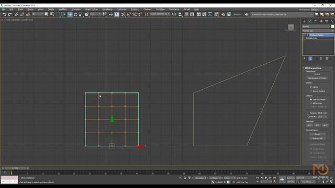Screen dimensions: 335x188
Task: Open Select by Name dialog icon
Action: (x=52, y=15)
